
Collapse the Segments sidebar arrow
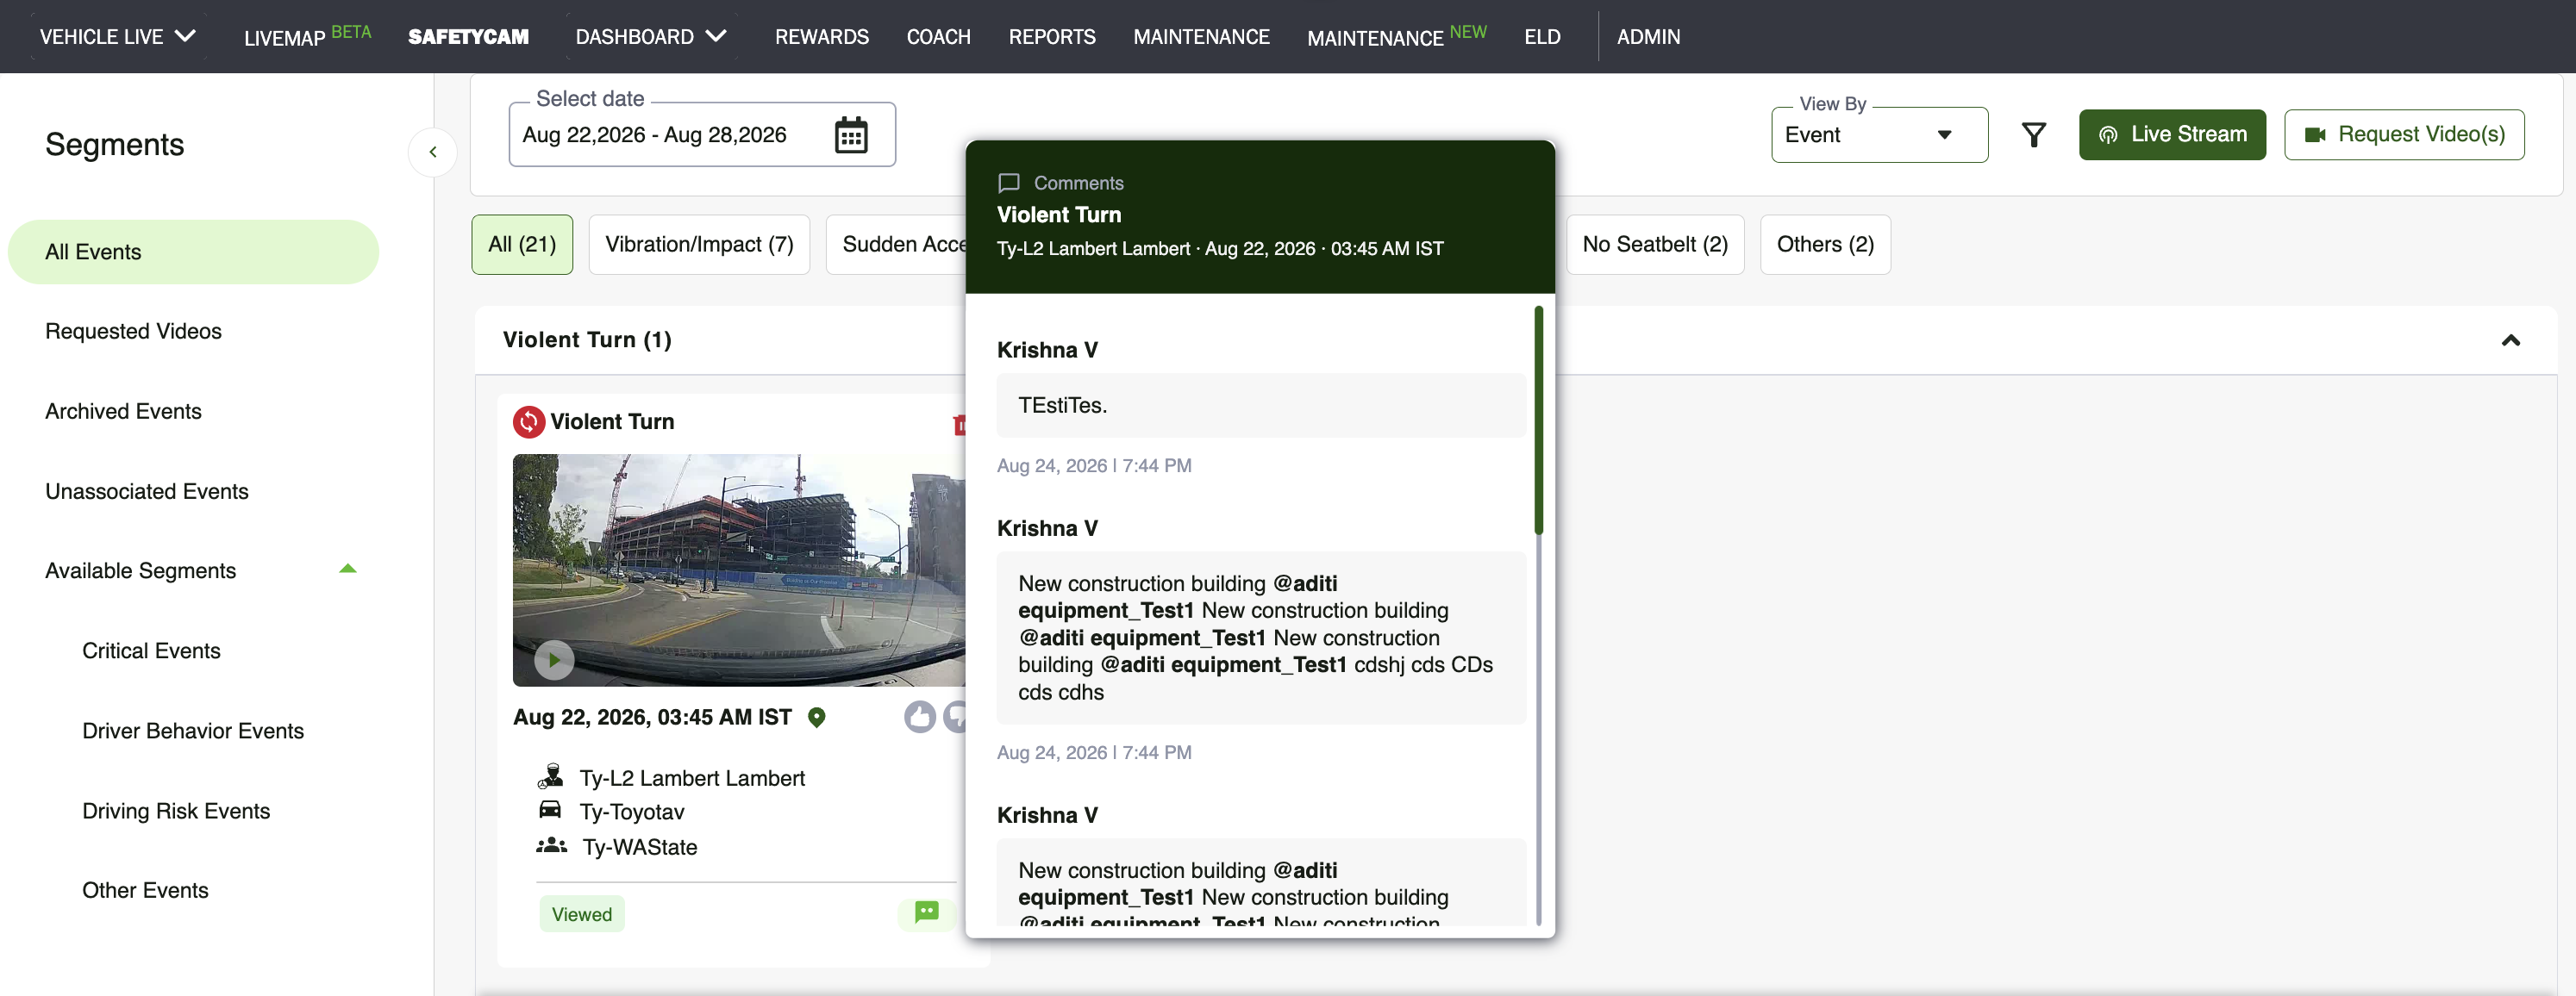pyautogui.click(x=433, y=152)
